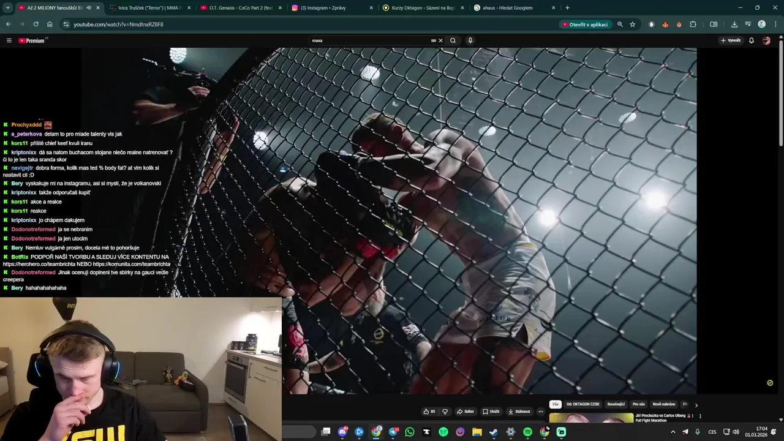Reload the page with refresh icon

point(36,24)
